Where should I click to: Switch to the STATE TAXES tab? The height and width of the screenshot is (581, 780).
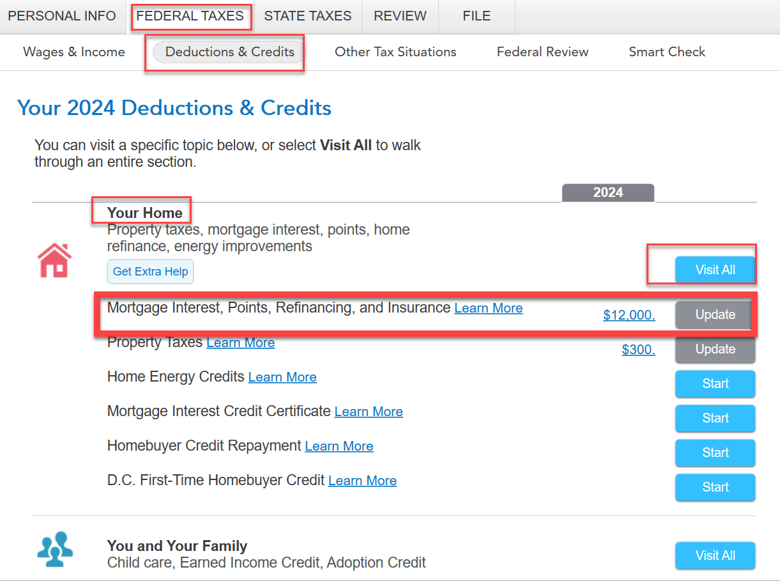pyautogui.click(x=308, y=16)
